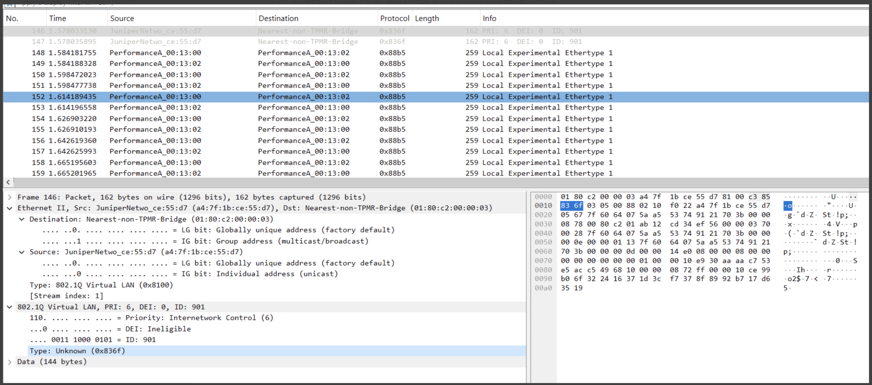This screenshot has height=385, width=872.
Task: Click hex offset 00a0 row label
Action: pyautogui.click(x=543, y=288)
